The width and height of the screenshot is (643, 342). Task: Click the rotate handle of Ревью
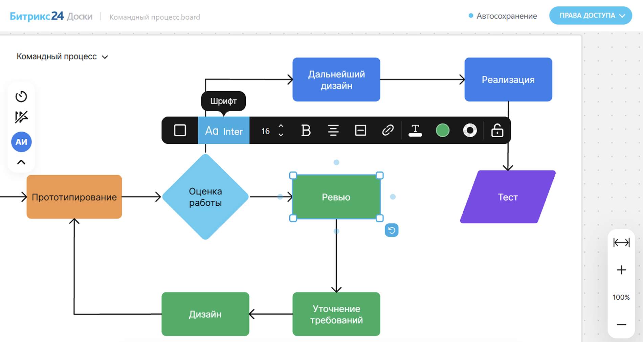392,230
